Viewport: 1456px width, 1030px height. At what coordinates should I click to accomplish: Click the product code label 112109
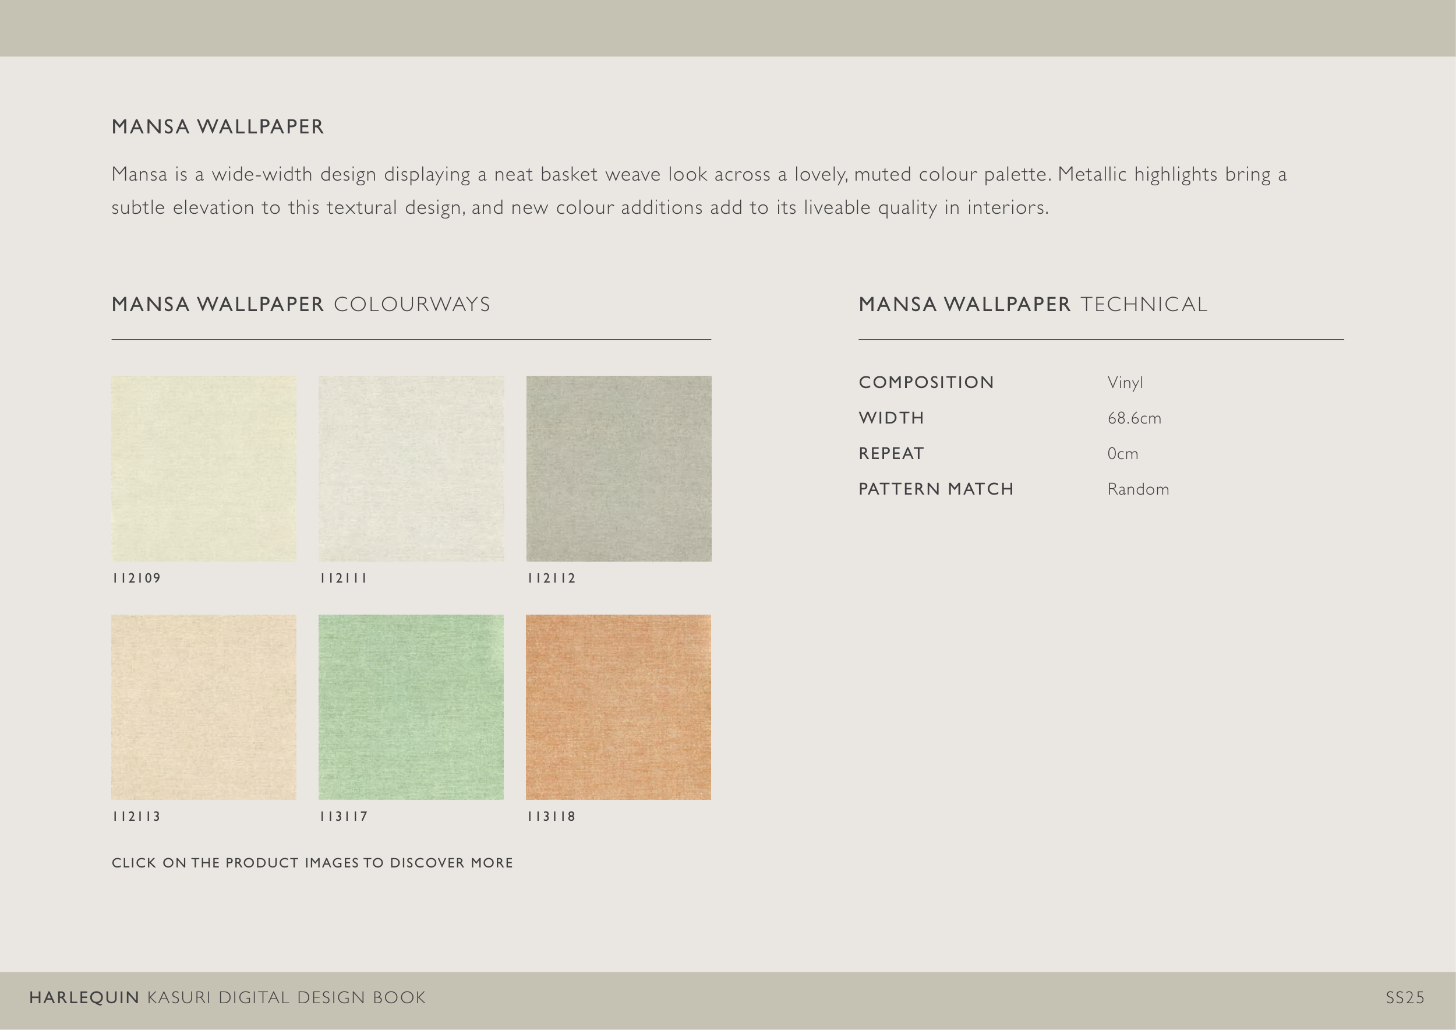point(136,578)
